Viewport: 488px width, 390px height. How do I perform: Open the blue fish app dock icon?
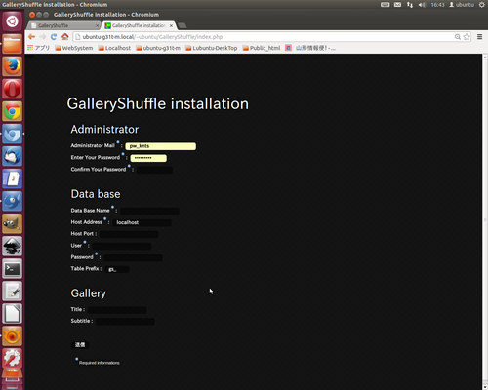click(x=13, y=201)
